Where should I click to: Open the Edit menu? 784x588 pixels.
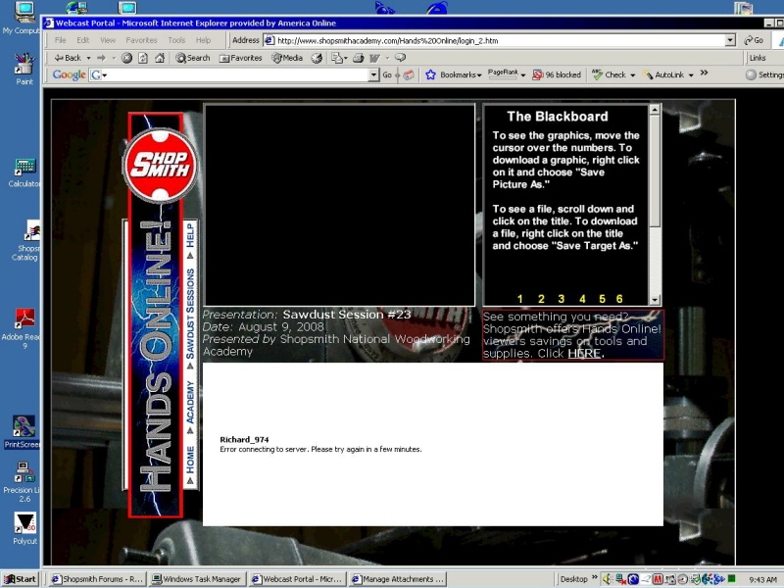coord(83,40)
